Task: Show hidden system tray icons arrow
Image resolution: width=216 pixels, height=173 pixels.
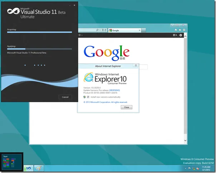Action: [x=185, y=168]
